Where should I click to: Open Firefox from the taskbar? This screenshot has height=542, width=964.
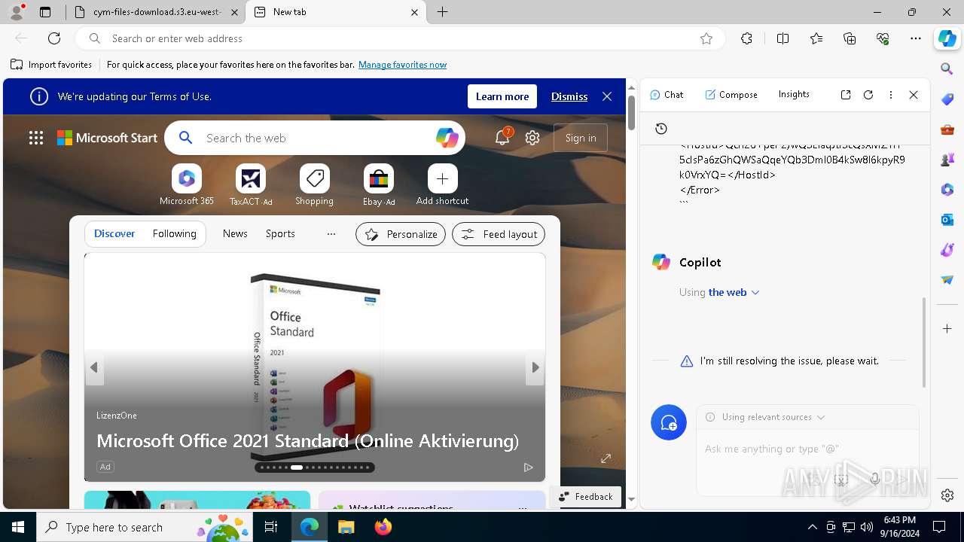[383, 527]
